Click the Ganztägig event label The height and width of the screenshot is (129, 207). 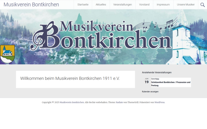pos(155,79)
